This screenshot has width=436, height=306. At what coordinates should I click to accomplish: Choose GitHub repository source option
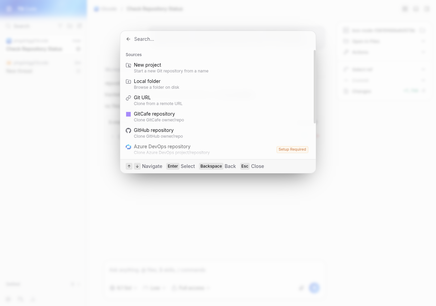coord(217,133)
